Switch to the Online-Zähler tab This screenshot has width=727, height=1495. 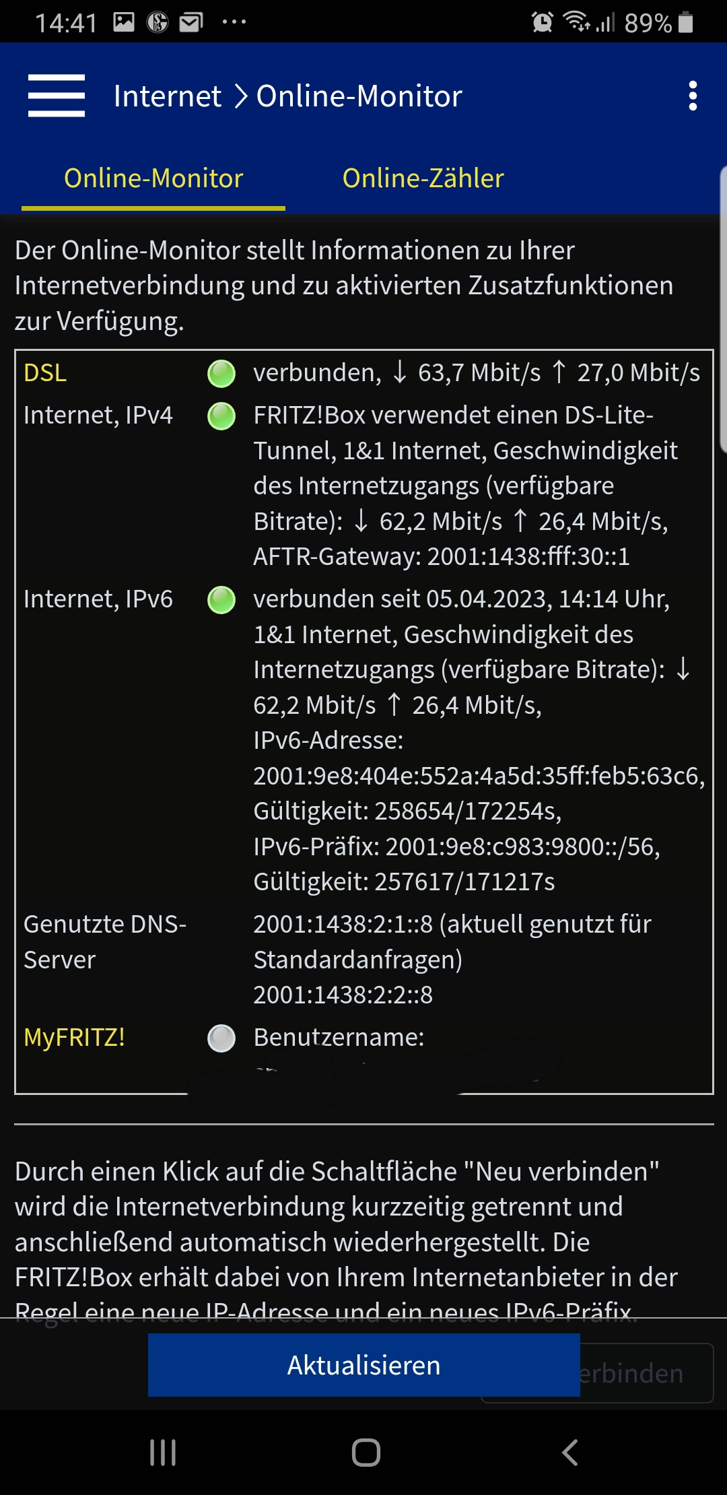[x=423, y=178]
